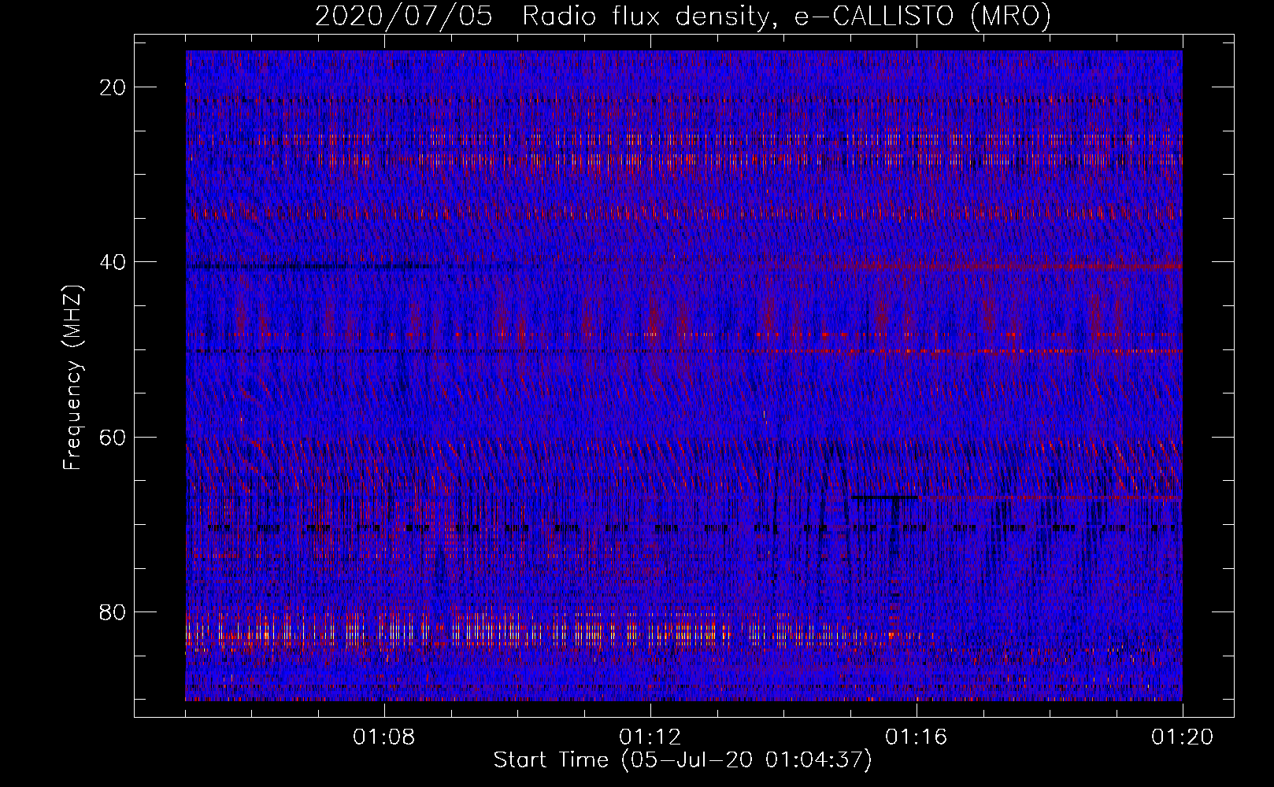Viewport: 1274px width, 787px height.
Task: Click the '01:20' time tick label
Action: point(1183,737)
